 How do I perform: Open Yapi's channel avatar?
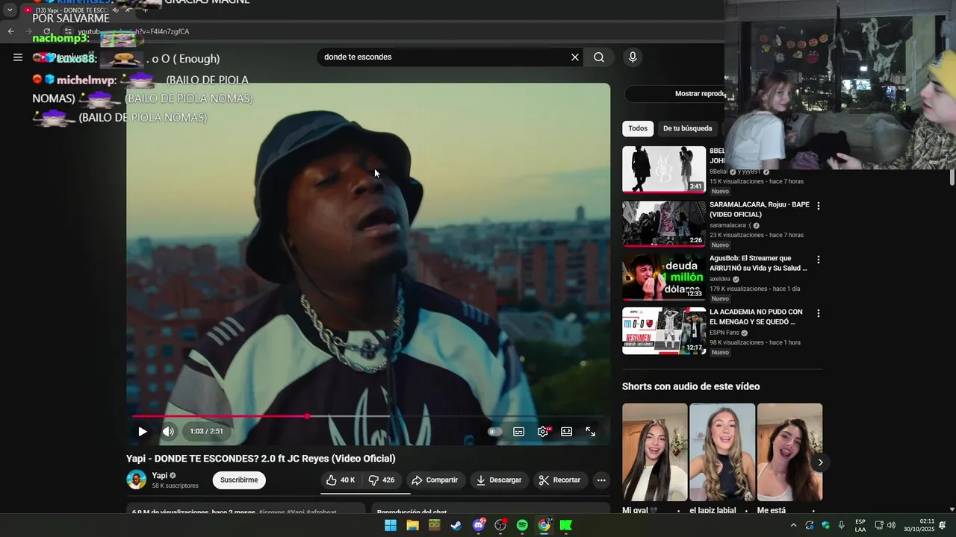[137, 480]
